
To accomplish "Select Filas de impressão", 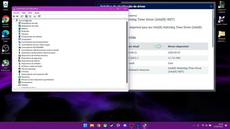I will click(x=28, y=69).
